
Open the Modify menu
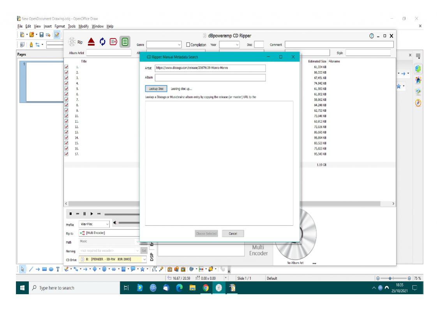[83, 26]
